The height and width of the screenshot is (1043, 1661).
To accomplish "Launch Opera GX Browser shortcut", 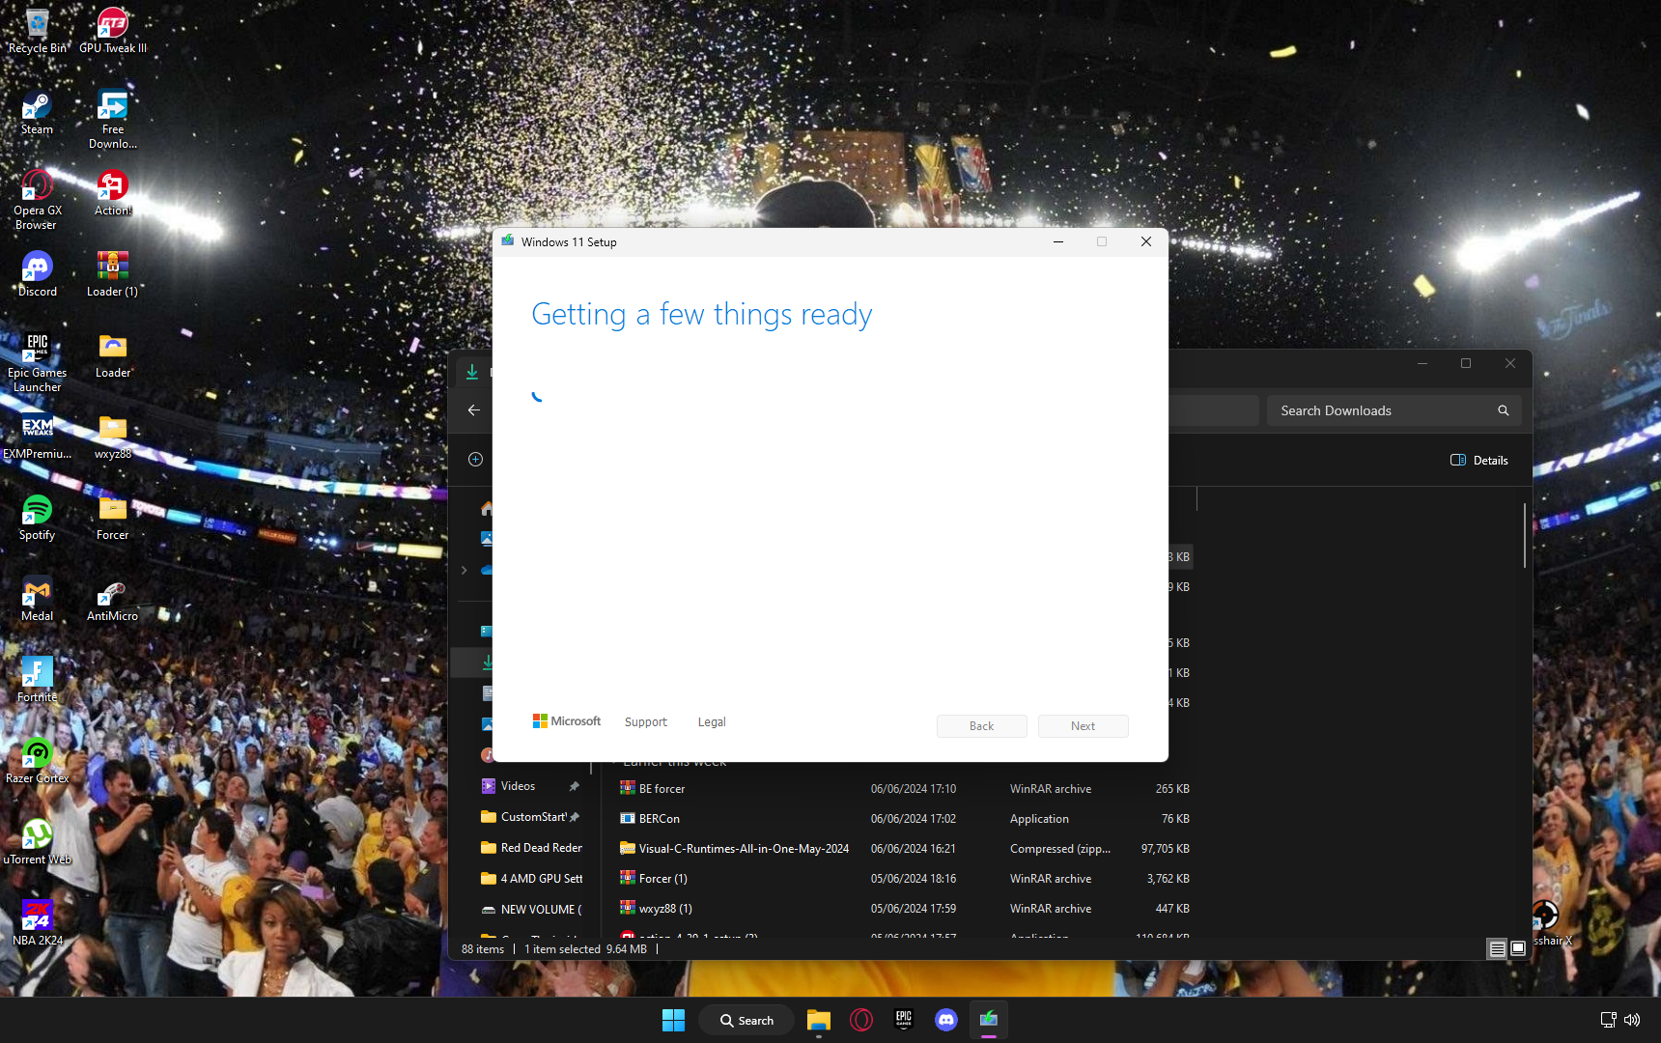I will coord(37,200).
